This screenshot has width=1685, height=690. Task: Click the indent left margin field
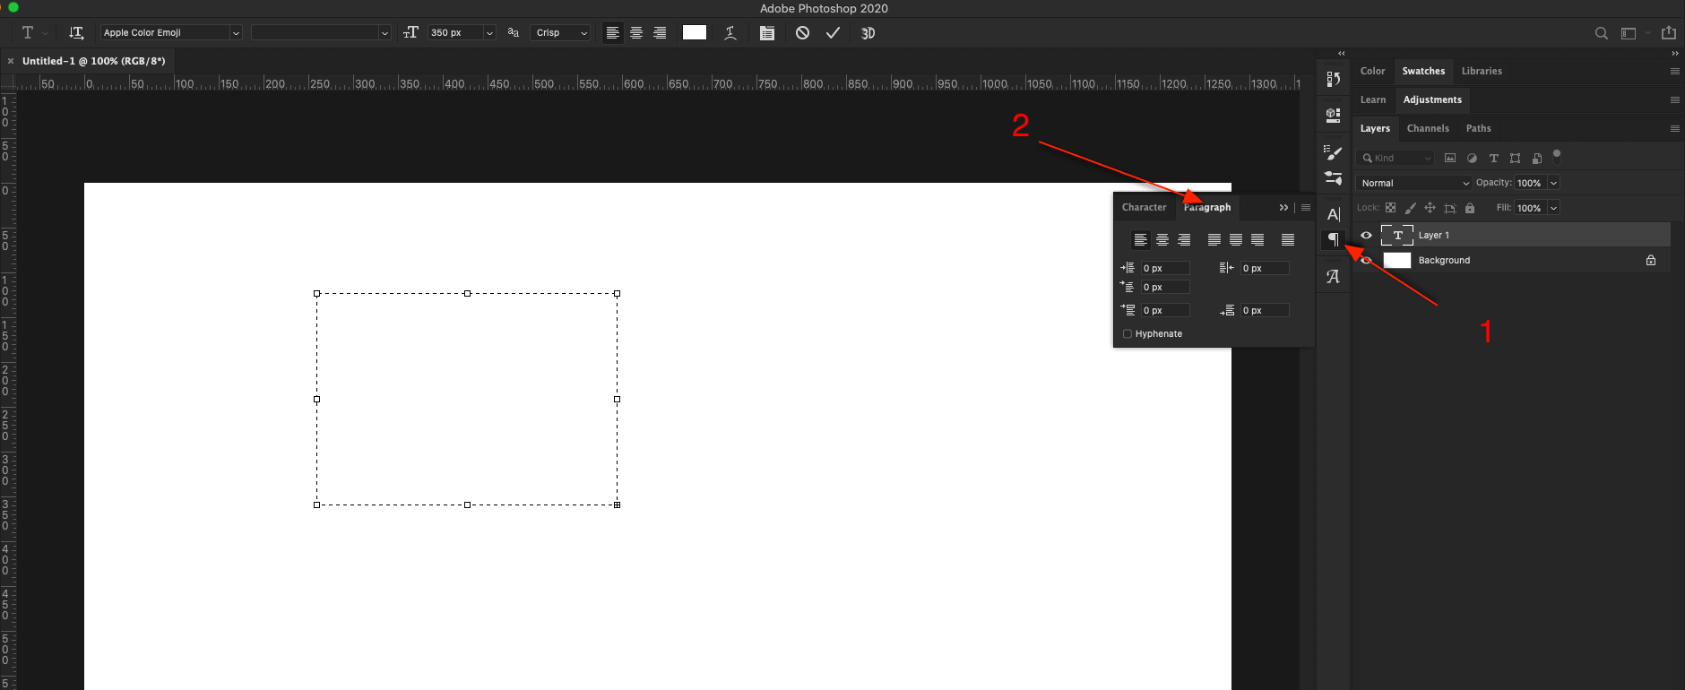1164,268
